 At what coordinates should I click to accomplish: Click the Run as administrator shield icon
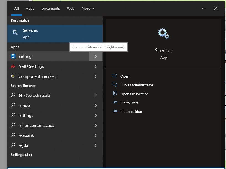(115, 85)
